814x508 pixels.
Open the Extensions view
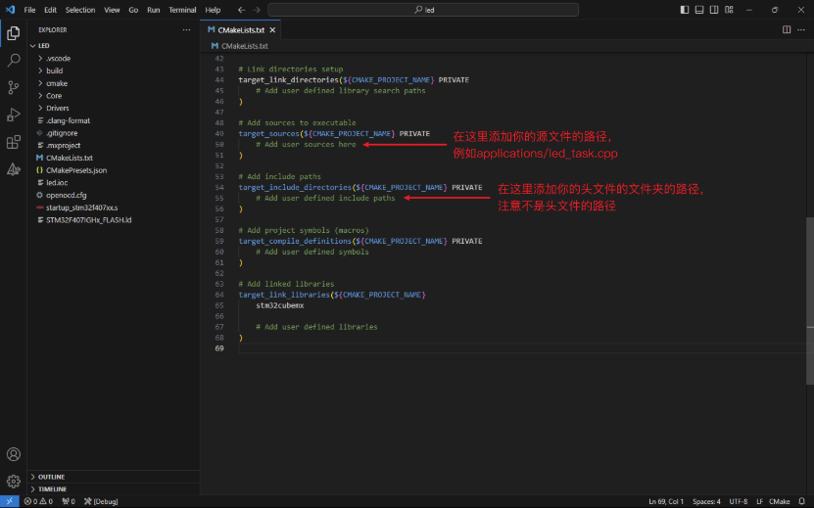(x=14, y=142)
